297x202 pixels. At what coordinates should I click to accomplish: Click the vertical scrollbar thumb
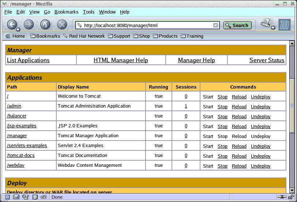pyautogui.click(x=292, y=106)
